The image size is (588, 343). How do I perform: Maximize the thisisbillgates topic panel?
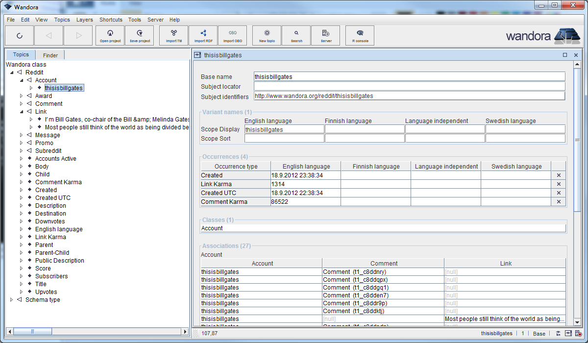pyautogui.click(x=565, y=55)
